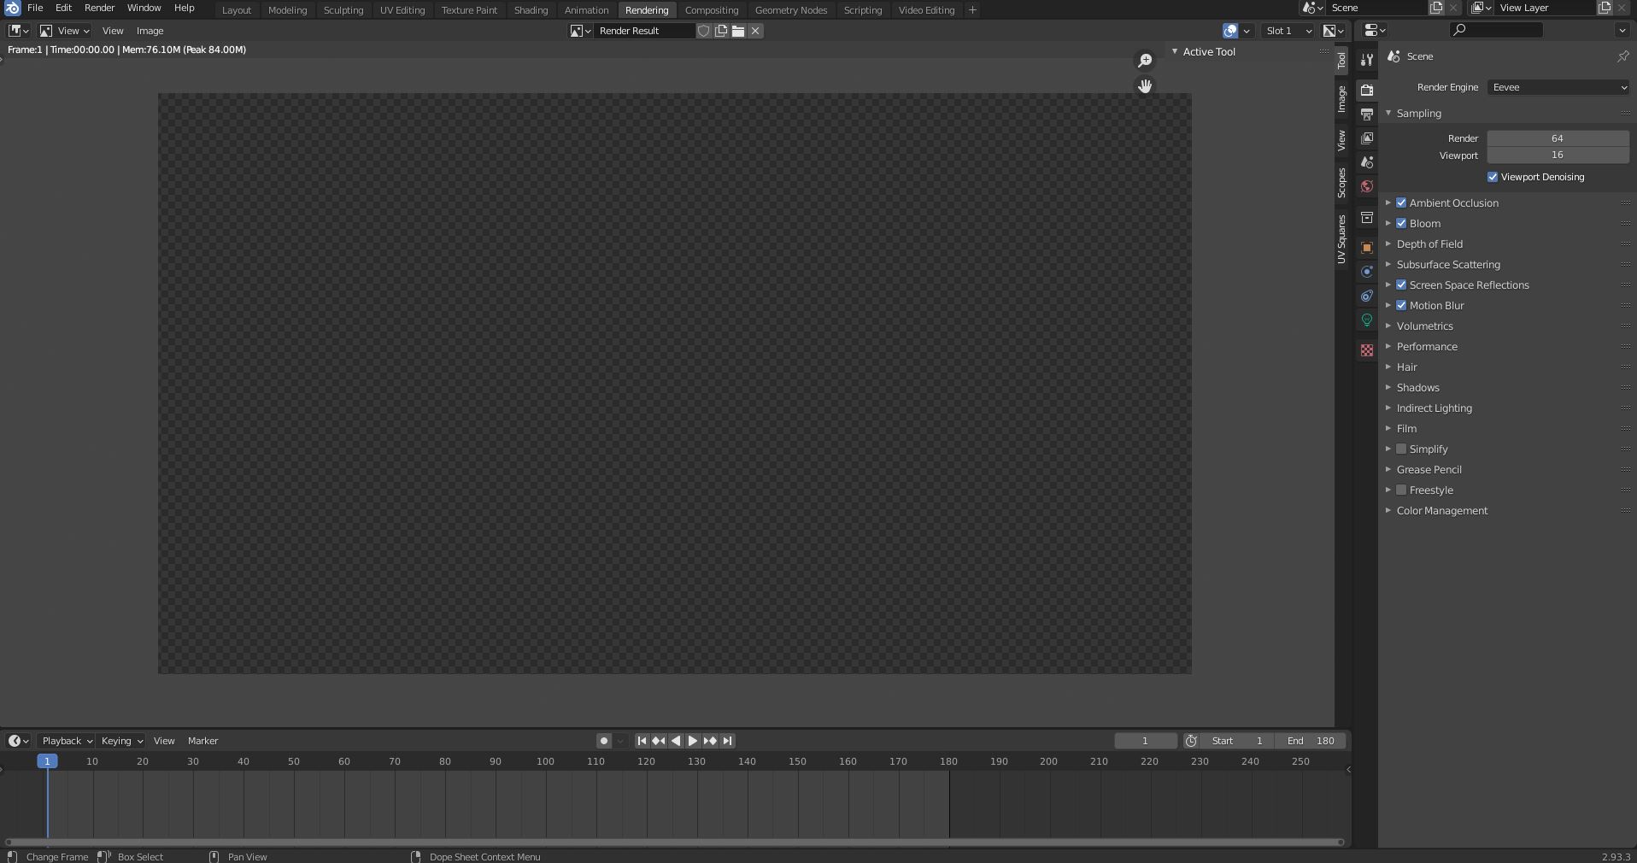Open the Render Engine dropdown showing Eevee
1637x863 pixels.
[x=1558, y=87]
